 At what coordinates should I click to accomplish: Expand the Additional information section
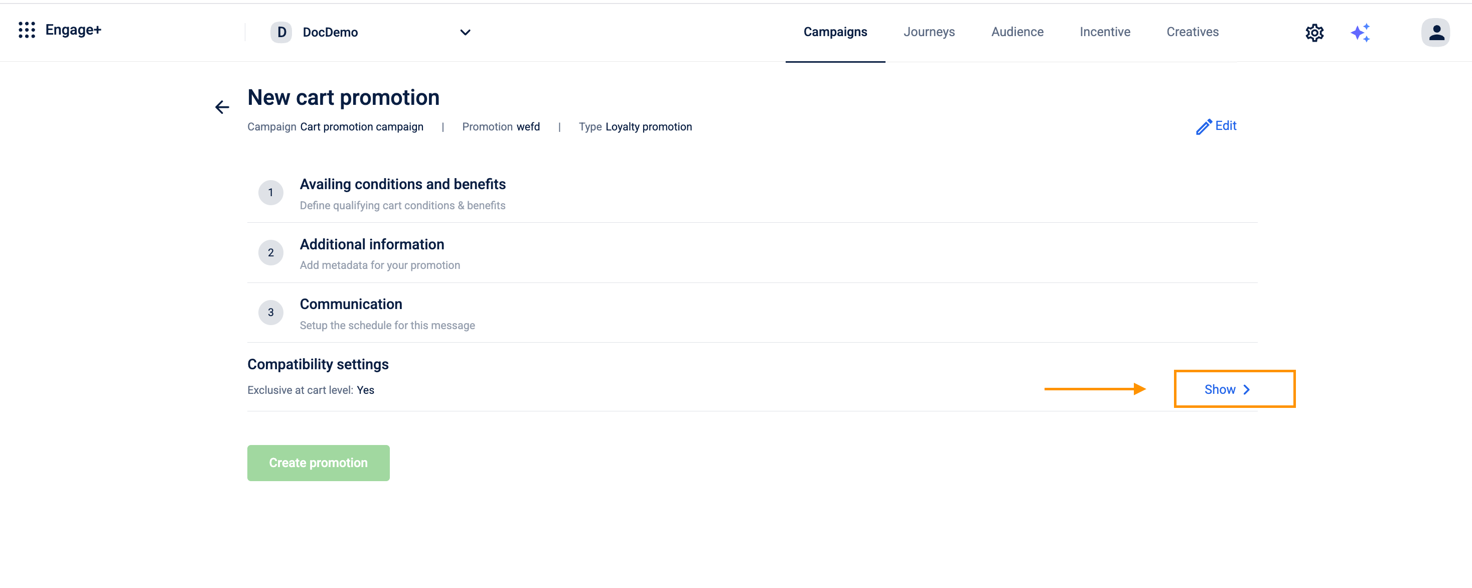pos(371,244)
